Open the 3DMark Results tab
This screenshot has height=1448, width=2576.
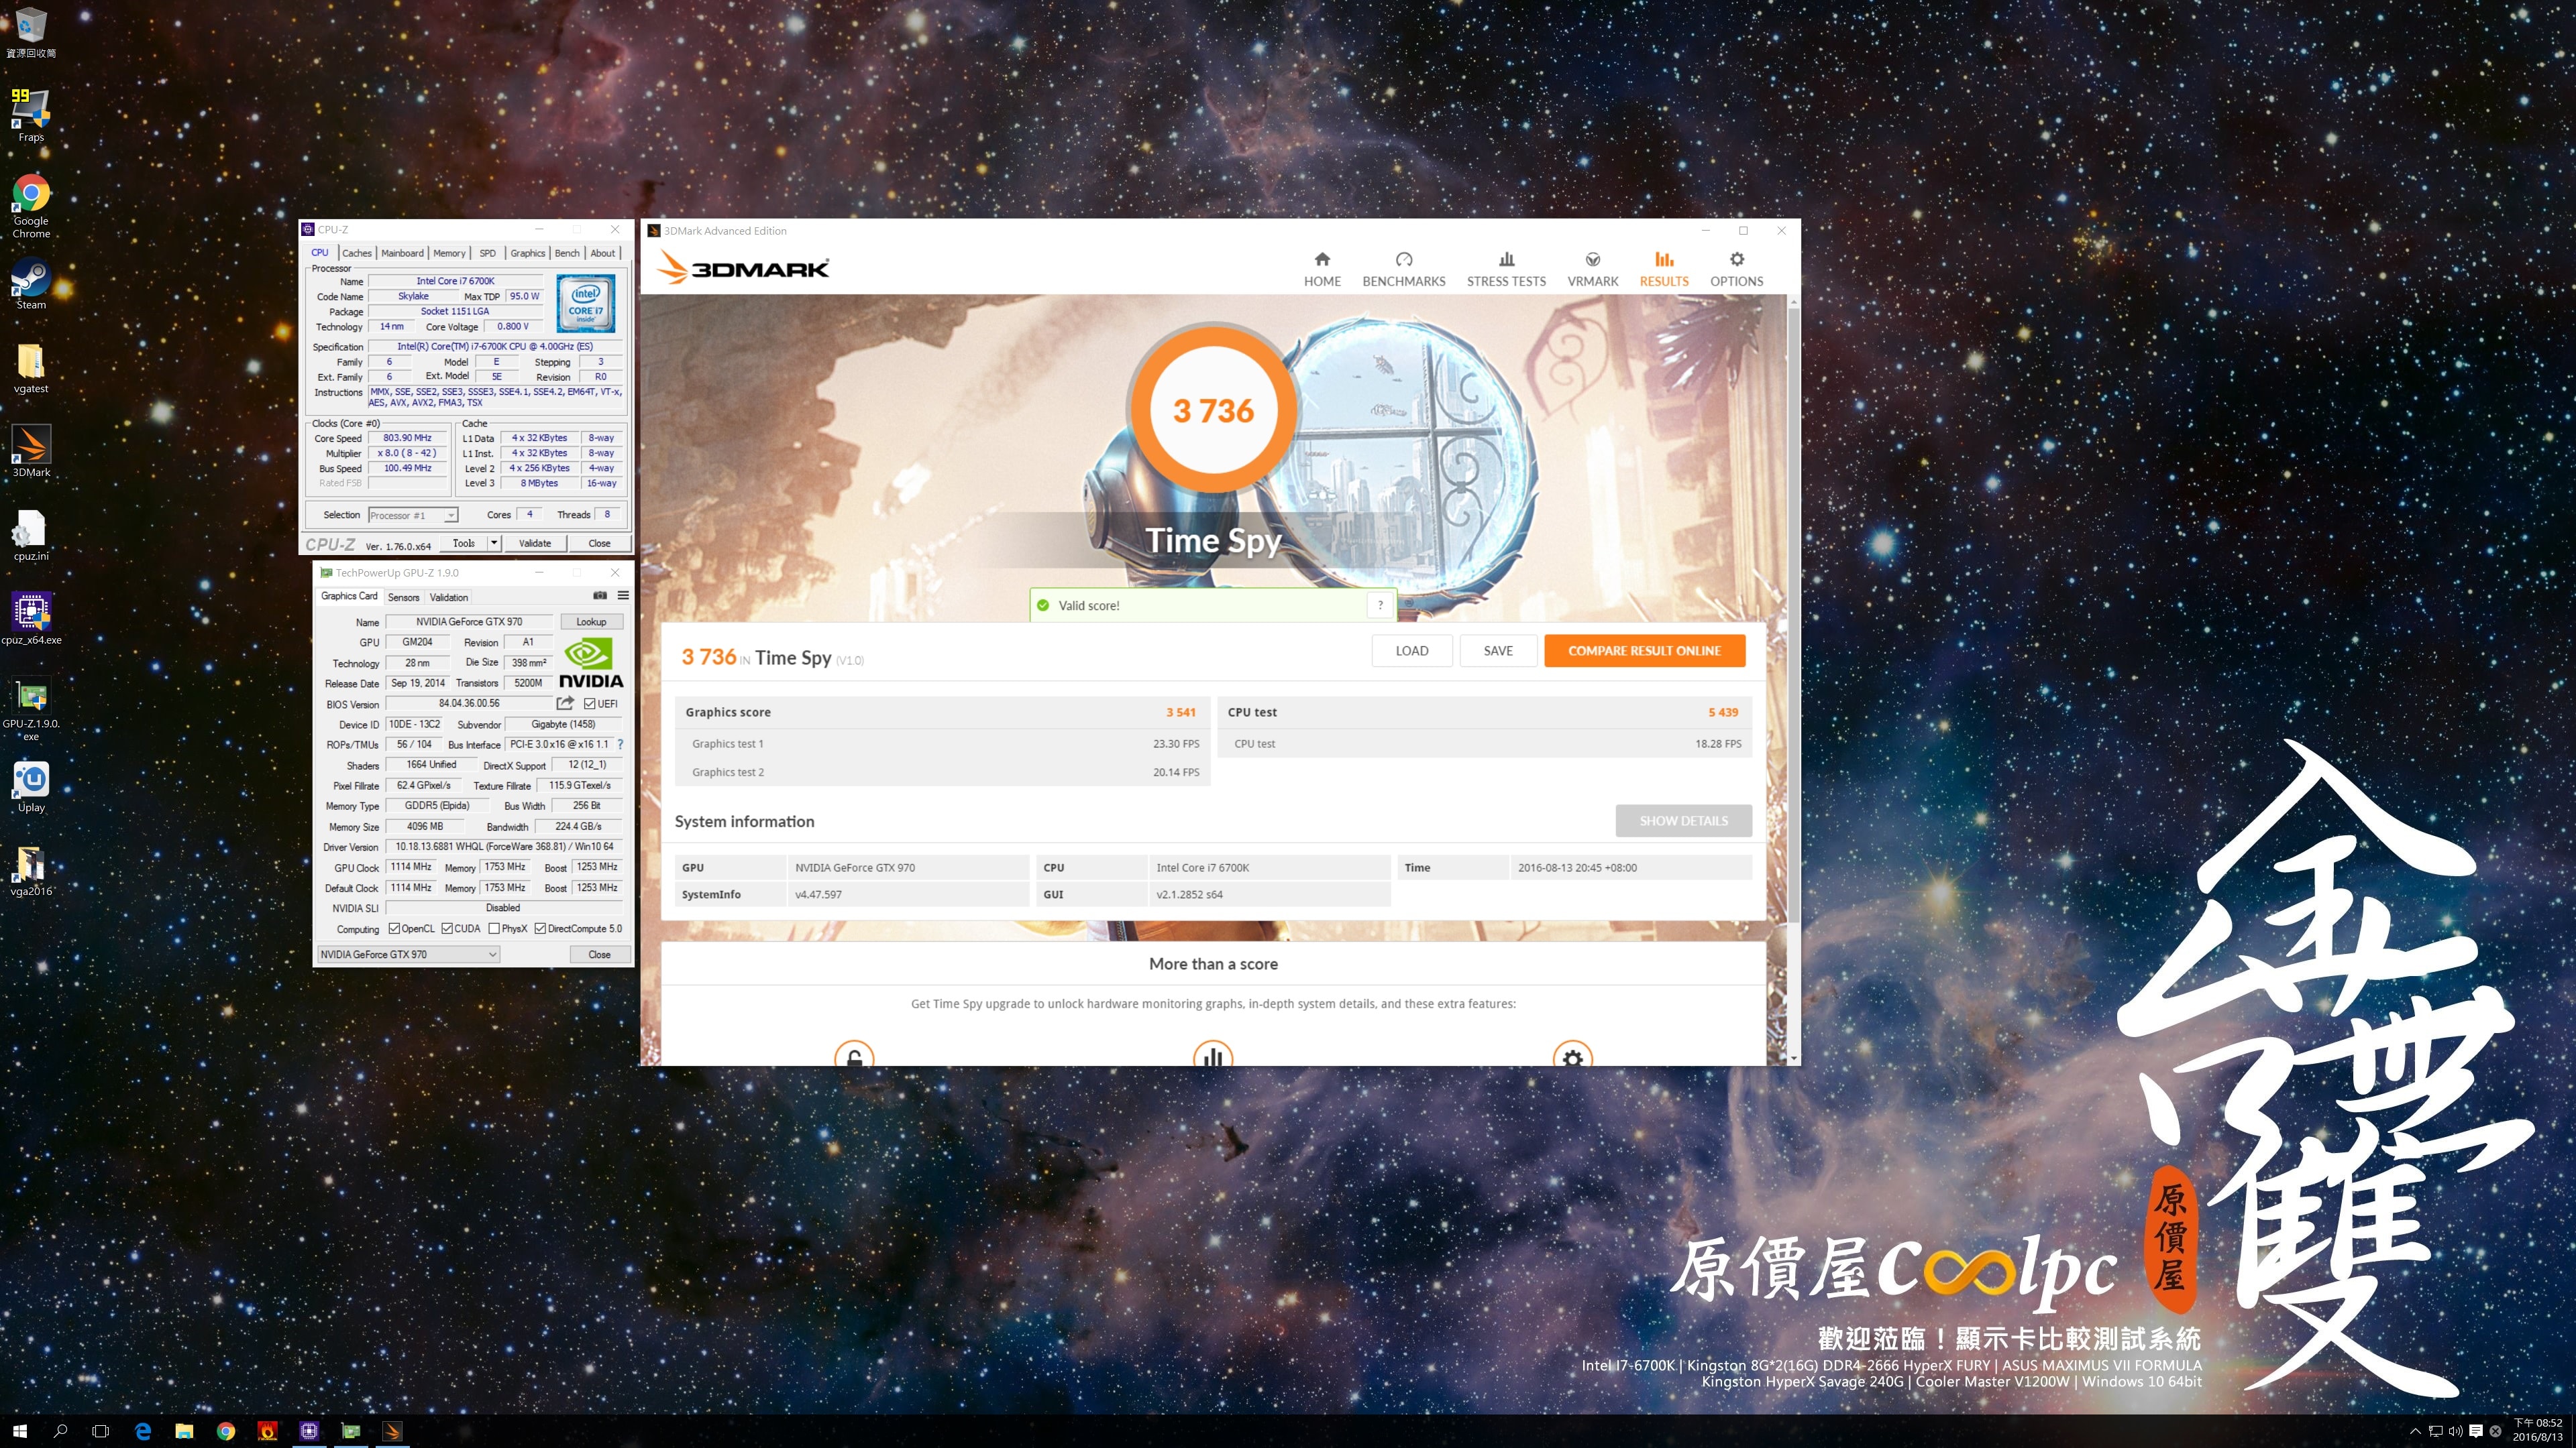[x=1664, y=269]
